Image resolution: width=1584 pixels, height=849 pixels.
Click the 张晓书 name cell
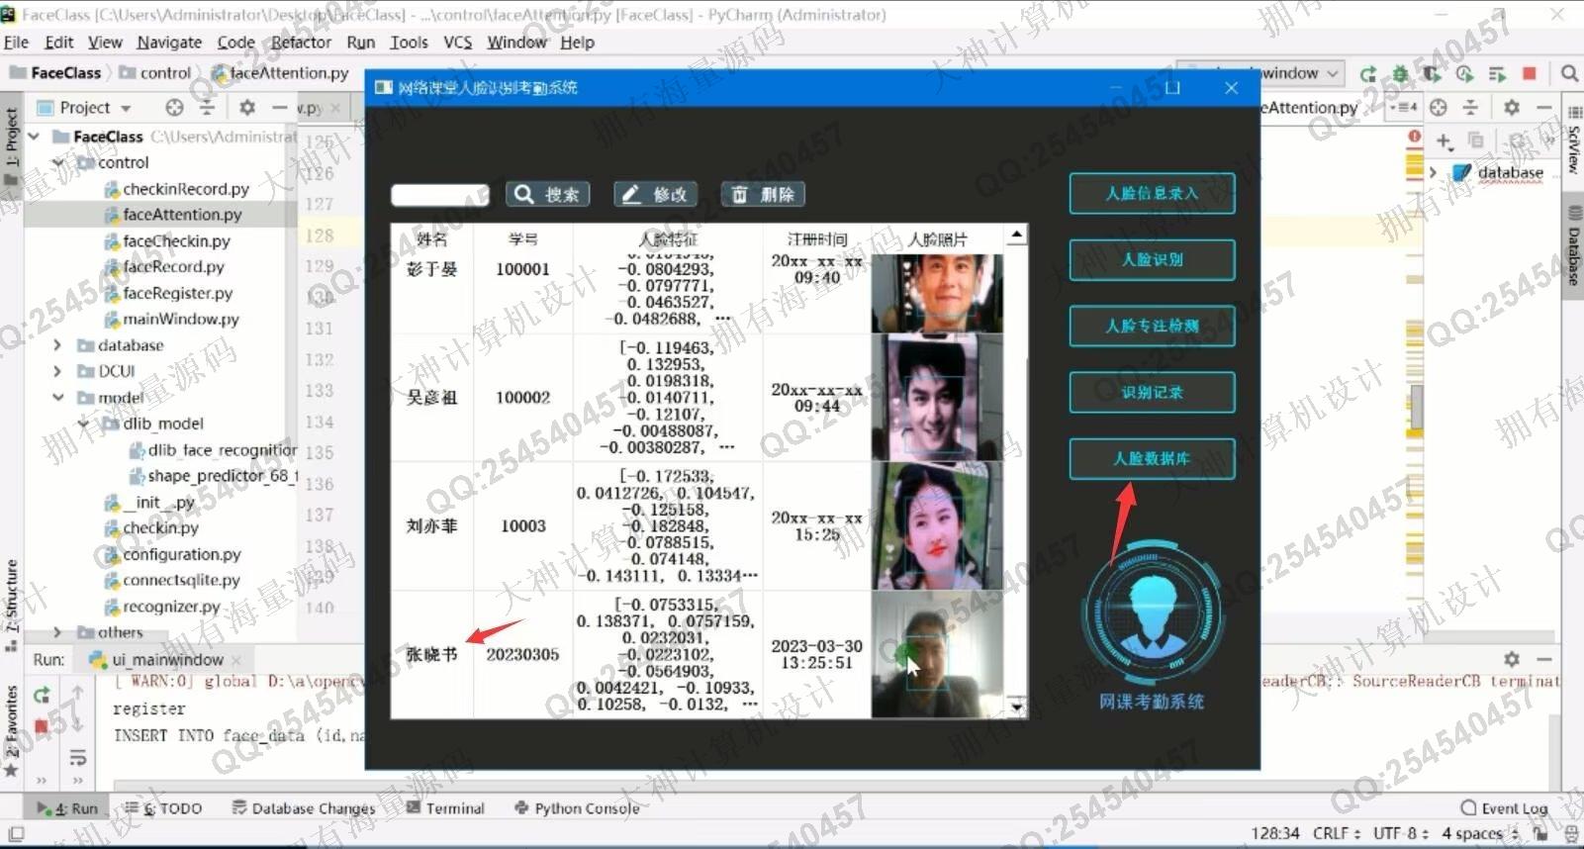(x=432, y=654)
